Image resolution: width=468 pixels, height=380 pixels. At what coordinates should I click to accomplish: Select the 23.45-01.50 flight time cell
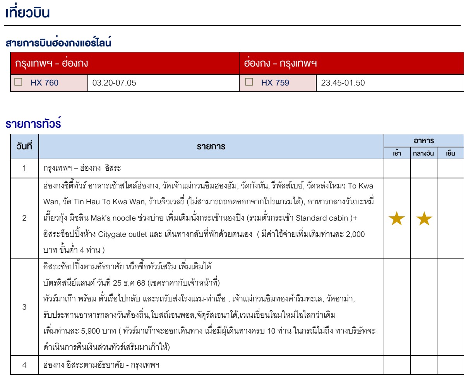343,83
